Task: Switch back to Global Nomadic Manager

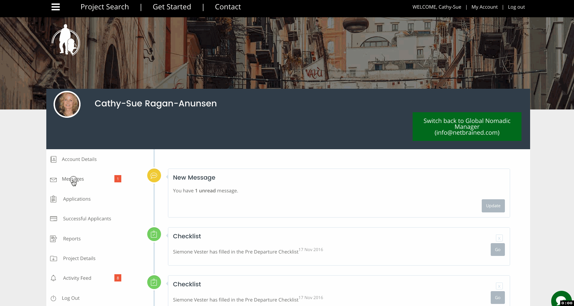Action: pos(467,126)
